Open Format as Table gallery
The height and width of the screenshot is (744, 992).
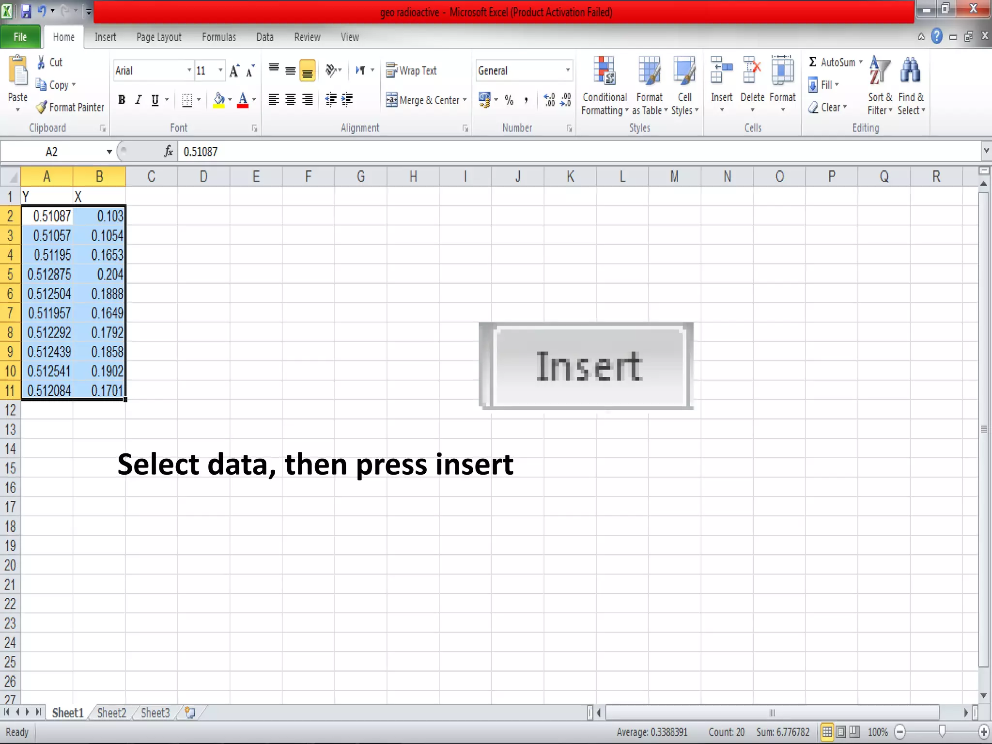click(650, 86)
